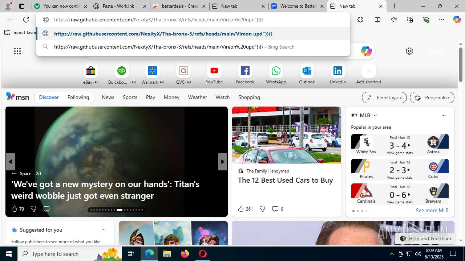Open the Walmart shortcut tile
The height and width of the screenshot is (261, 465).
153,75
